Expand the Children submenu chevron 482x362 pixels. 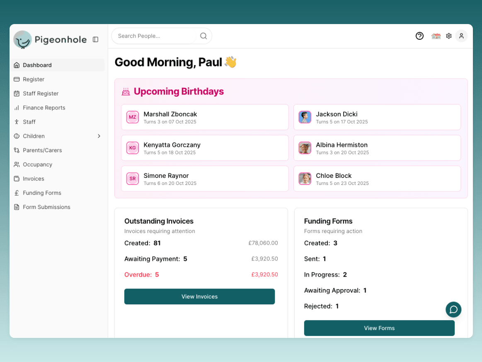click(x=99, y=136)
